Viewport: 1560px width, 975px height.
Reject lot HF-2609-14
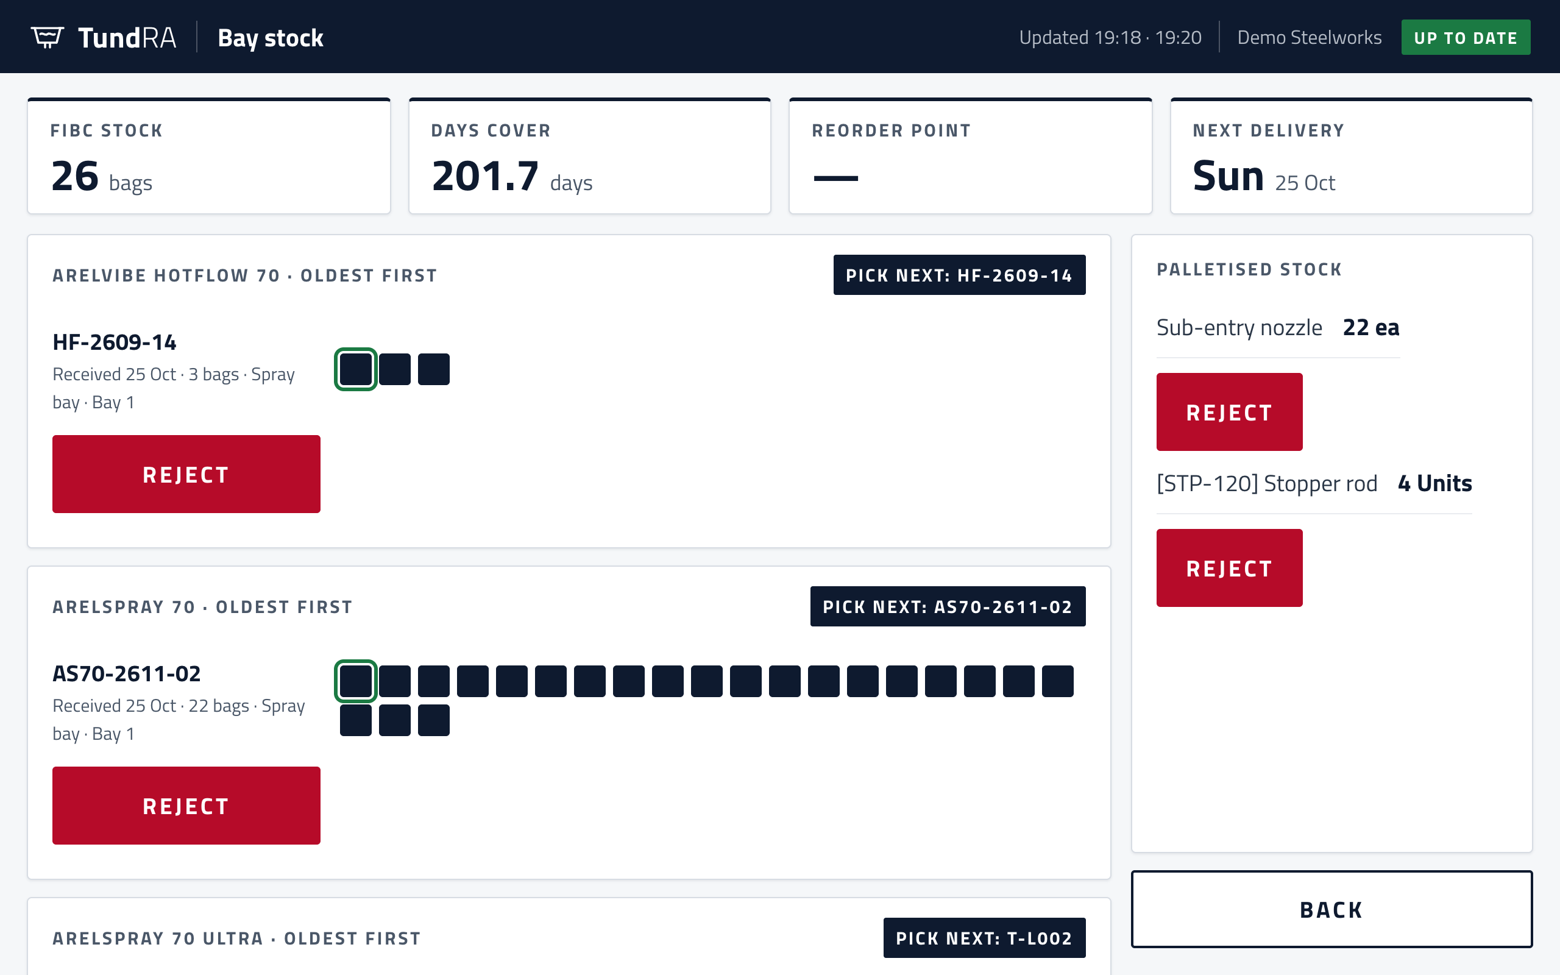pos(186,474)
